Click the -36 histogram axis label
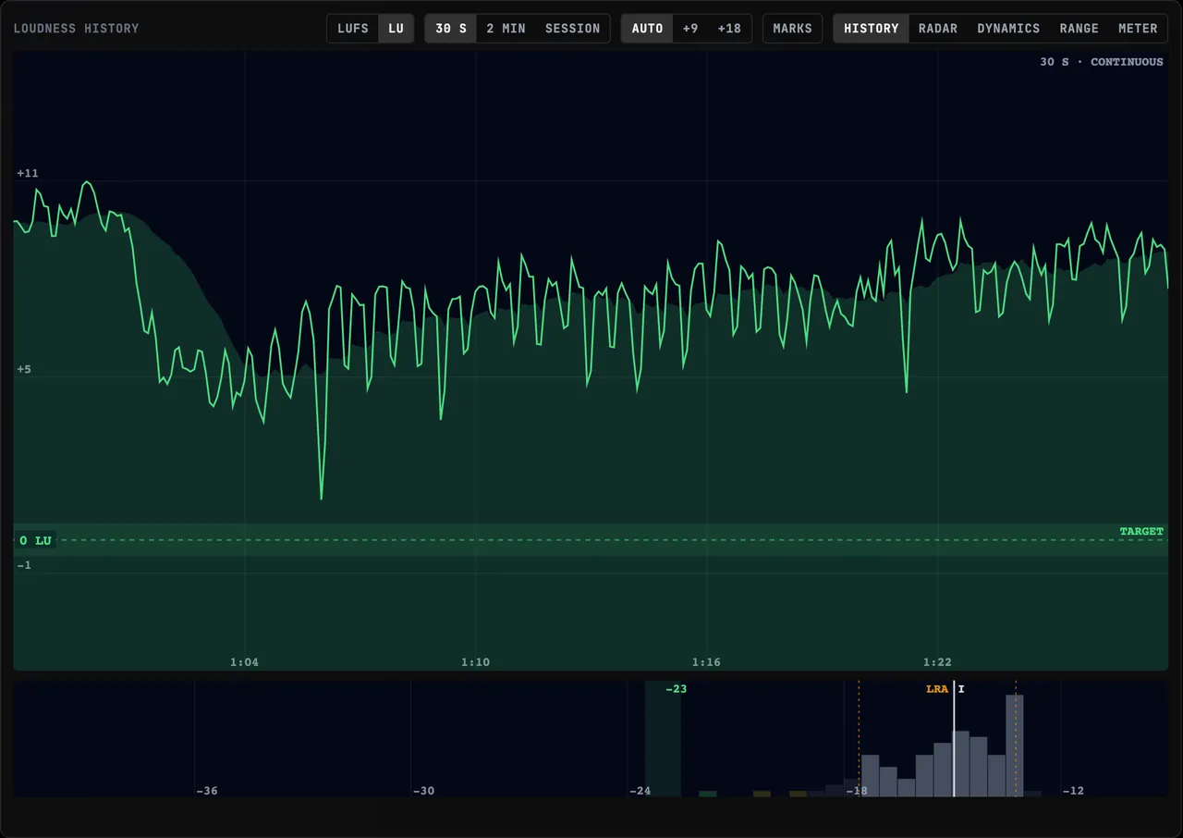This screenshot has height=838, width=1183. [207, 791]
